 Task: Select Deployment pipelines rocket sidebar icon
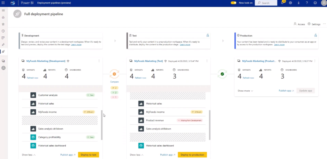(3, 51)
